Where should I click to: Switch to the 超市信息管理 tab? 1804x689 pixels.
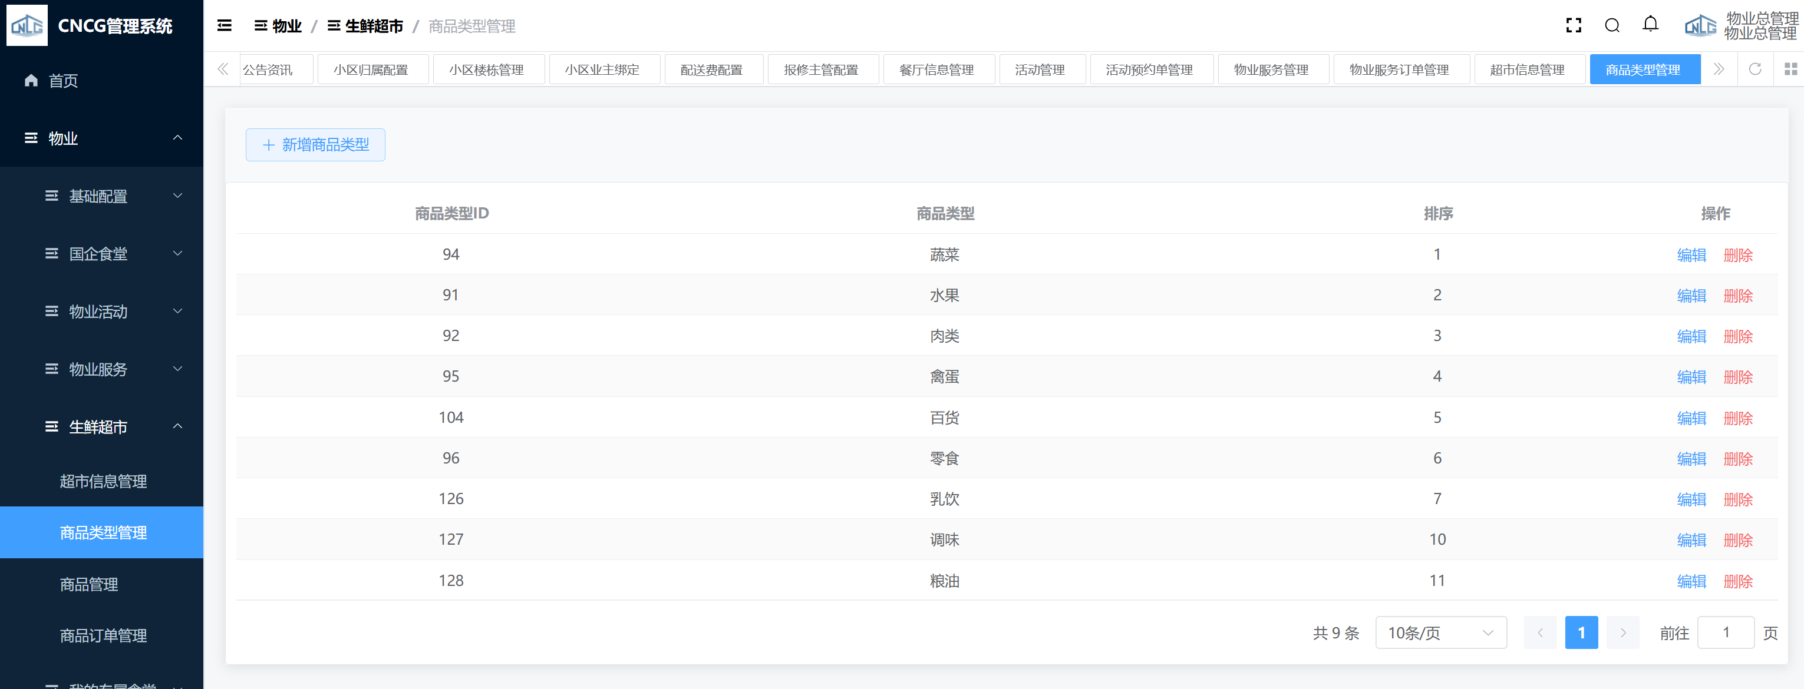(x=1526, y=70)
